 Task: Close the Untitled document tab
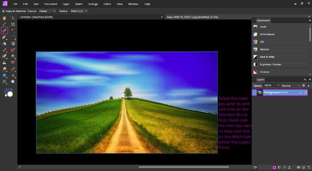[162, 17]
